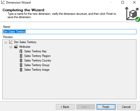Go back with the Back button
Viewport: 140px width, 111px height.
coord(65,107)
